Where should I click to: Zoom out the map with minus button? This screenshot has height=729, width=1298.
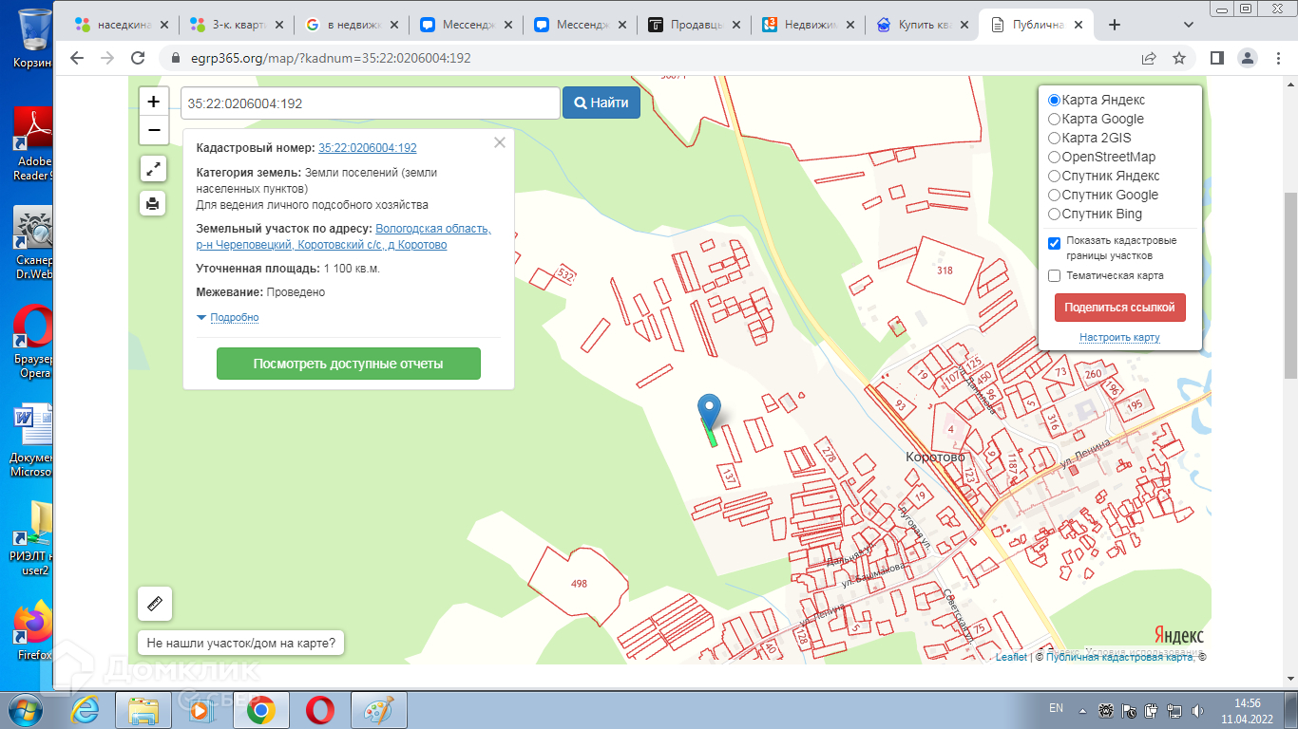[x=154, y=130]
